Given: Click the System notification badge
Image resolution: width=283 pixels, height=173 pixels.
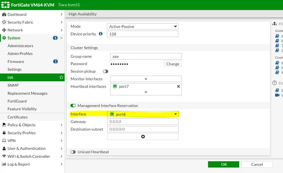Looking at the screenshot, I should pos(55,38).
